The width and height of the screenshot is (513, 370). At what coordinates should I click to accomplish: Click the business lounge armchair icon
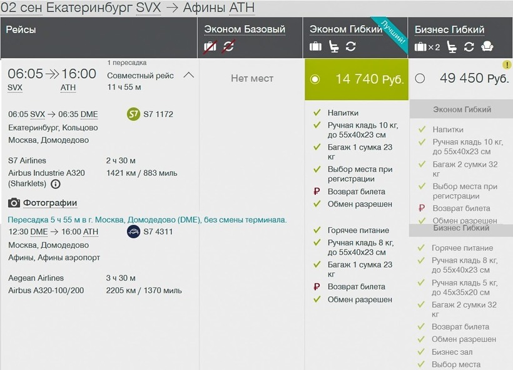point(487,46)
